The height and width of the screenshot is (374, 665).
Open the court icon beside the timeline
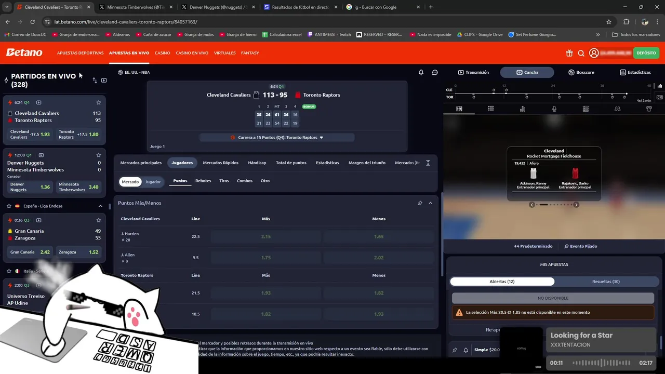pos(660,97)
